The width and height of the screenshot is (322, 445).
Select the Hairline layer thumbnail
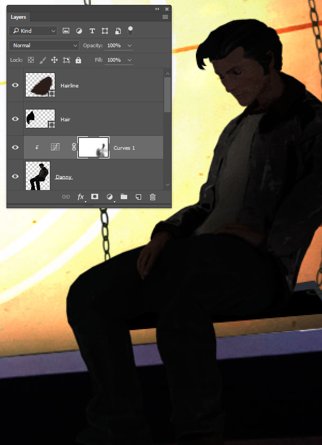pos(40,85)
